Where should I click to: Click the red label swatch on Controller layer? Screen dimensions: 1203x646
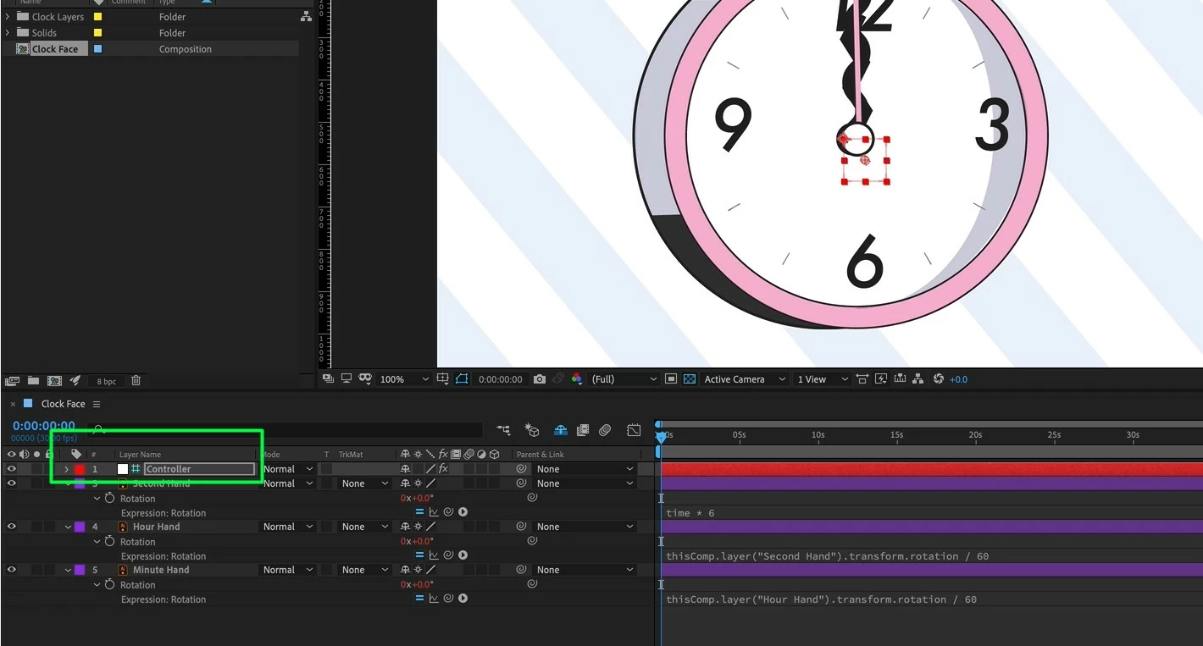tap(80, 469)
